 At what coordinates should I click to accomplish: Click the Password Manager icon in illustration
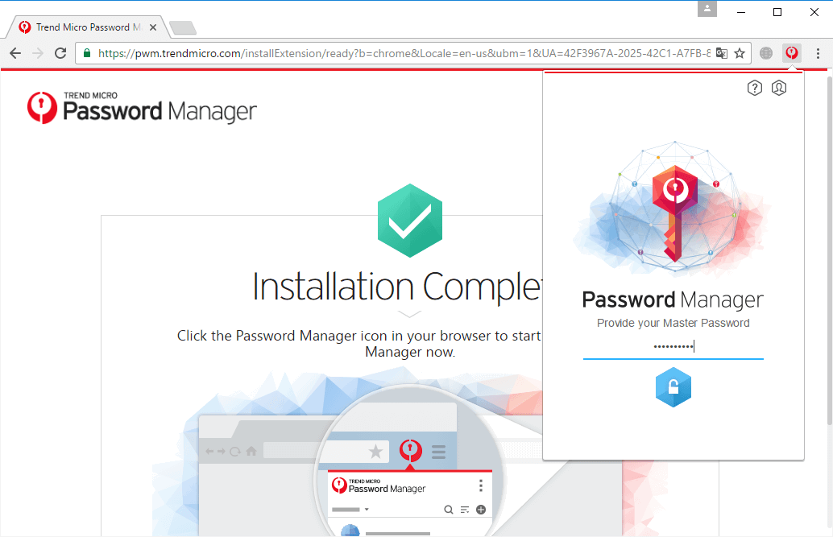(410, 450)
